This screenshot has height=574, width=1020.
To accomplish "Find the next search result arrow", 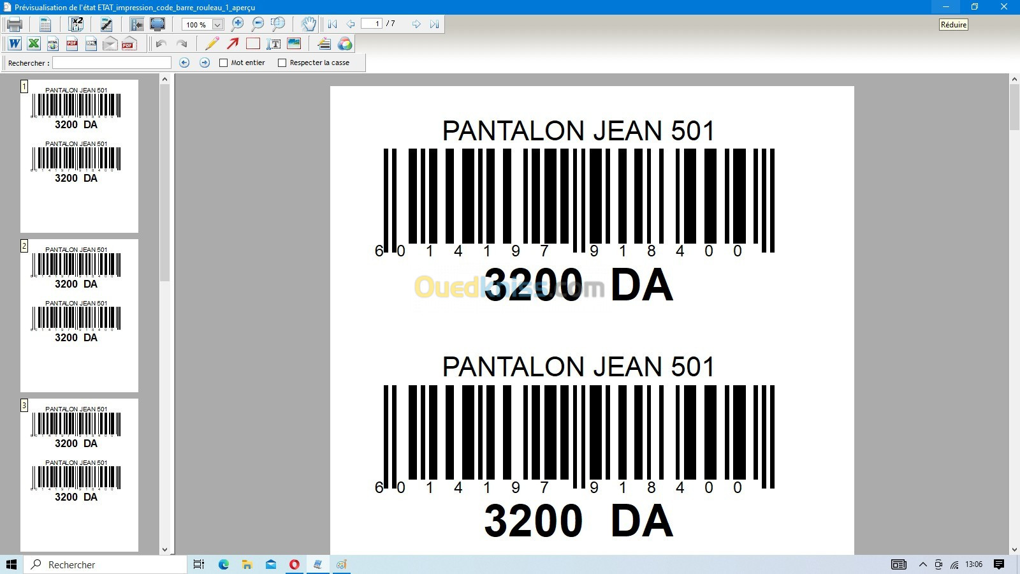I will click(x=205, y=63).
